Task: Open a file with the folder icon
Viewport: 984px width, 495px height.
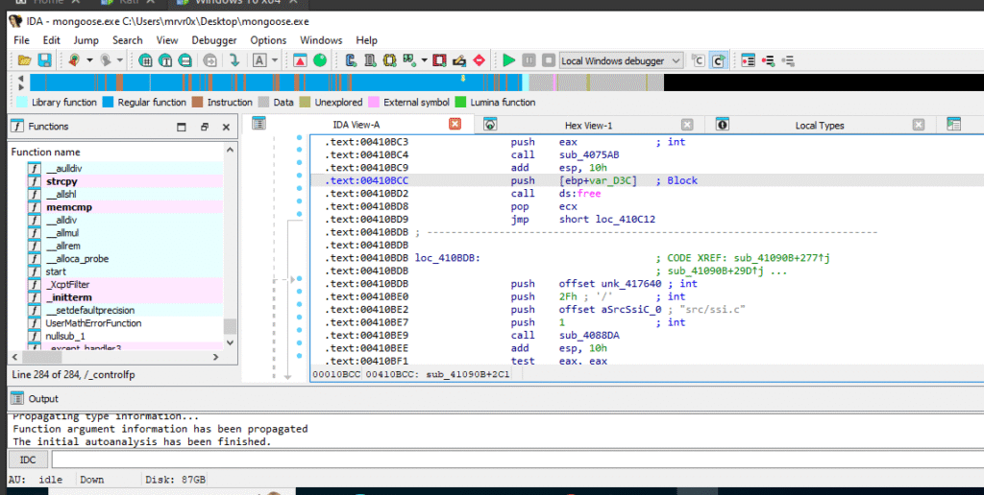Action: point(24,60)
